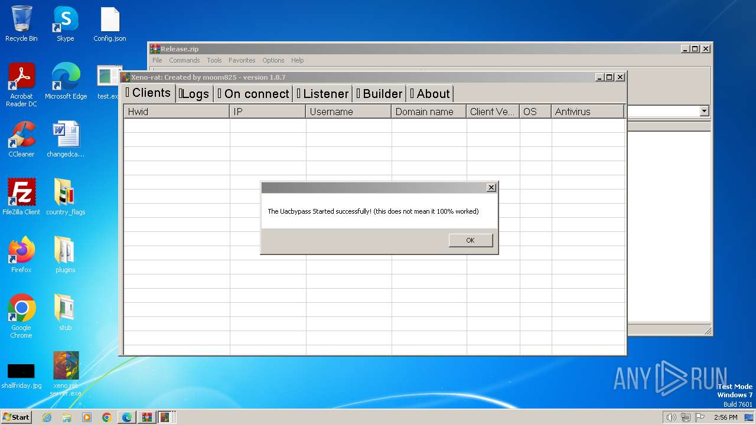The image size is (756, 425).
Task: Open the Favorites menu in WinRAR
Action: tap(242, 60)
